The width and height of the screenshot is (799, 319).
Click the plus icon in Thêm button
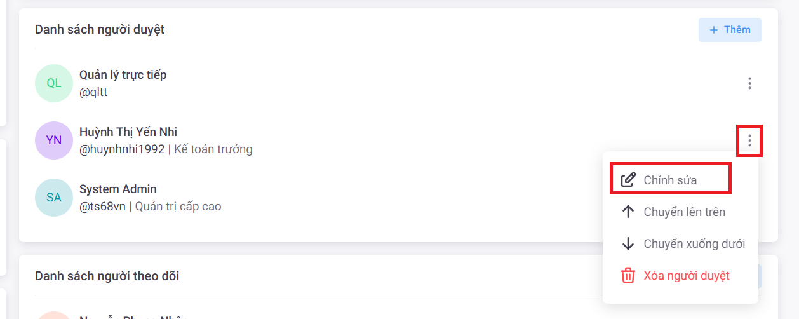[x=713, y=30]
